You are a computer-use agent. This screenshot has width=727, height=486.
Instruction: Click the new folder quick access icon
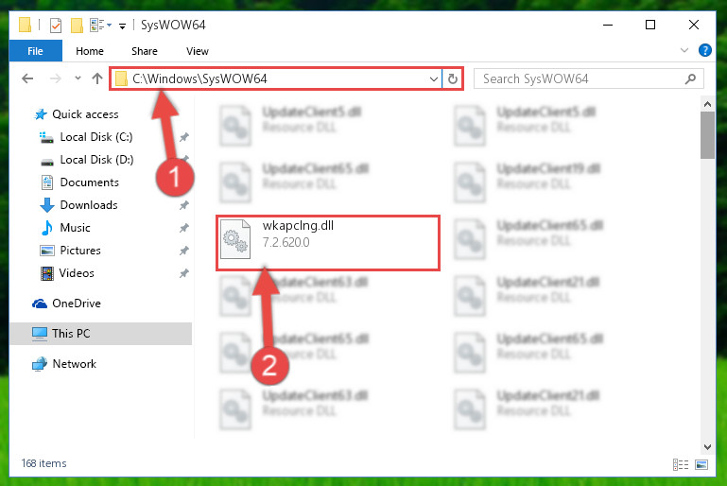77,25
